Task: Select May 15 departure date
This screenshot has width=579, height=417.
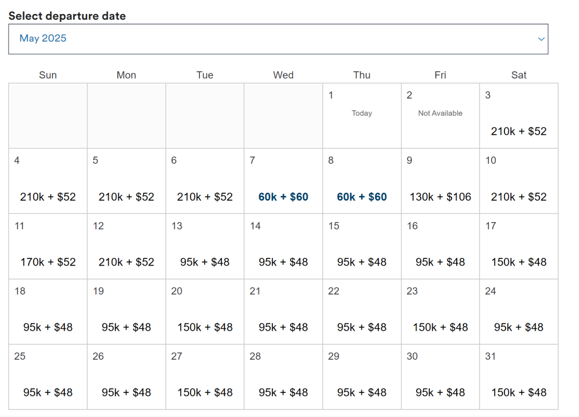Action: pyautogui.click(x=362, y=246)
